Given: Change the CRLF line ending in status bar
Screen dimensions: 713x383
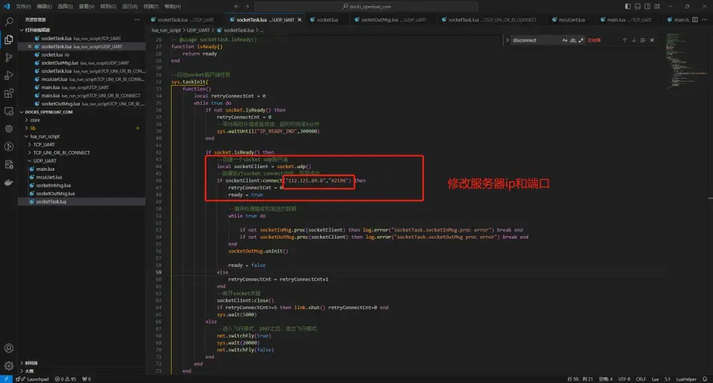Looking at the screenshot, I should tap(640, 379).
